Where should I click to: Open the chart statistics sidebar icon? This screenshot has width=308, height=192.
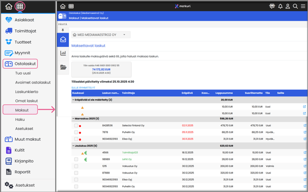click(x=63, y=53)
